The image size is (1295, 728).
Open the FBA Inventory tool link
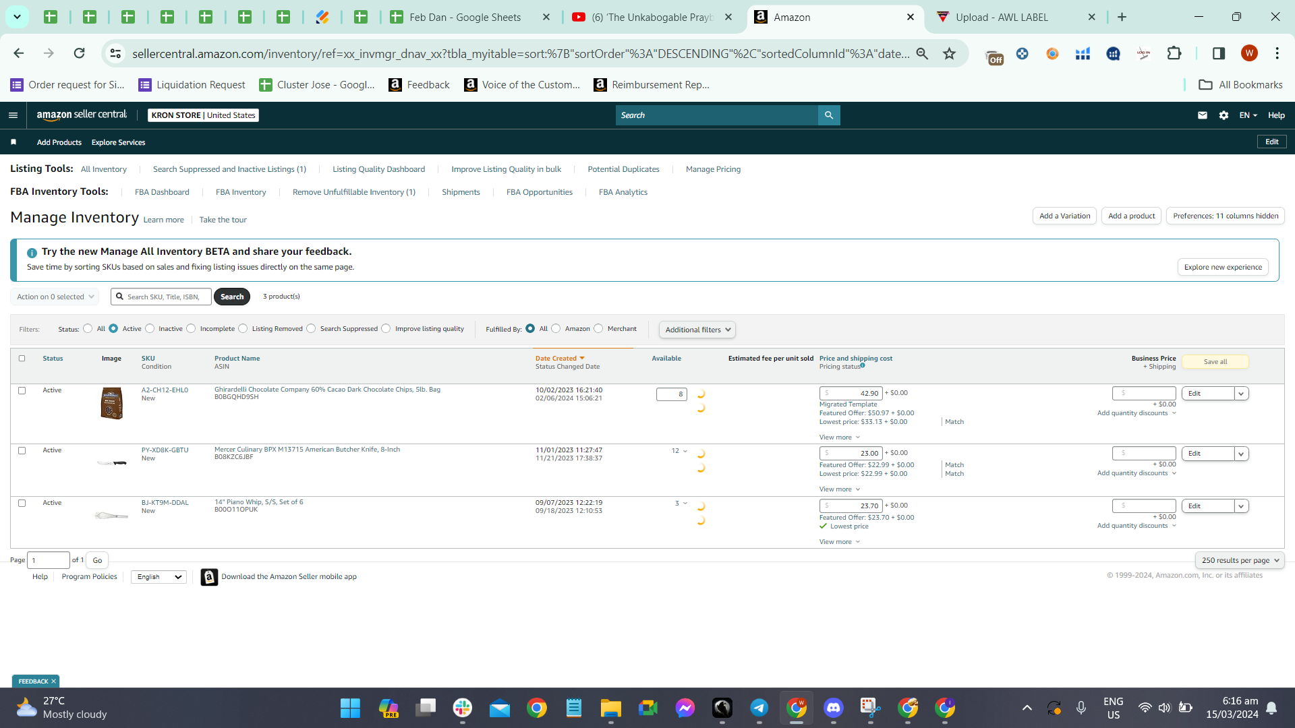[x=241, y=193]
